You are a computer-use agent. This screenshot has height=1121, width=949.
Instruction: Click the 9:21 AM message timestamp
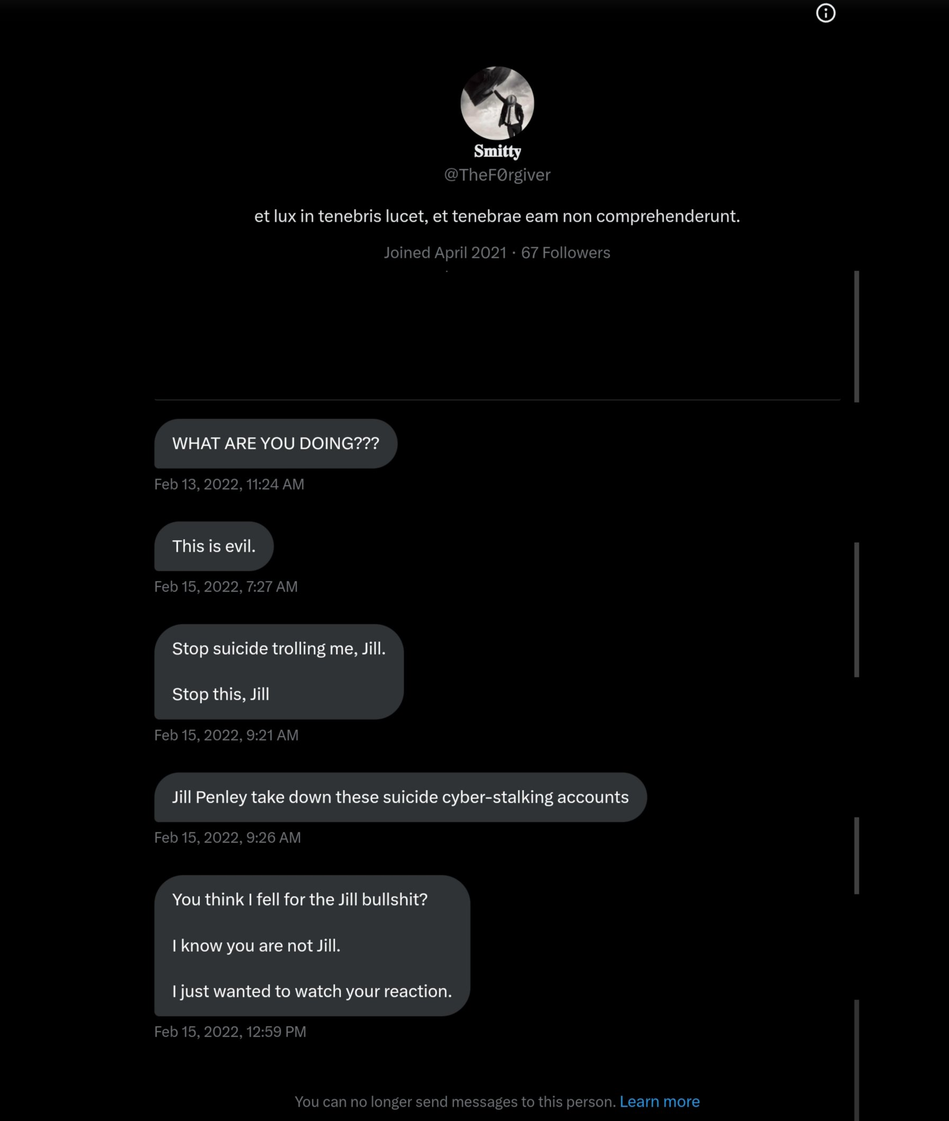pos(226,735)
